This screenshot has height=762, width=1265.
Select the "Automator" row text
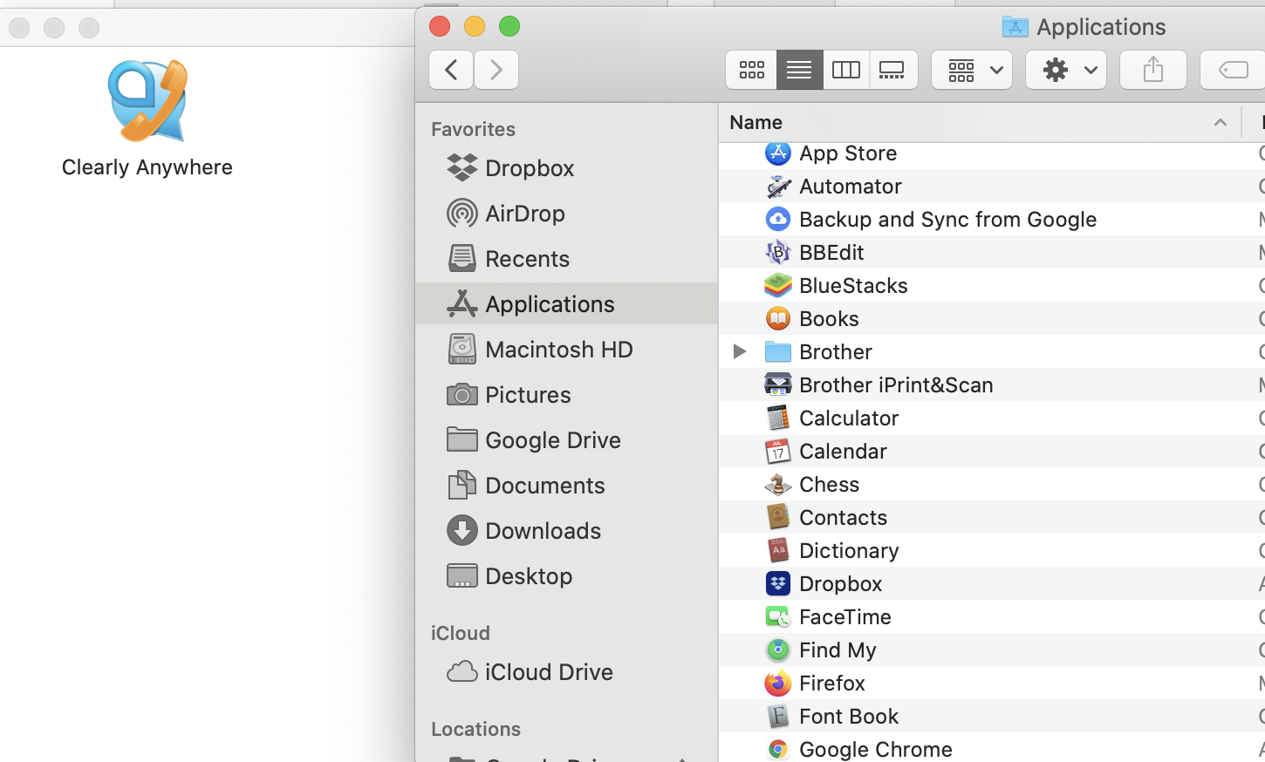[x=851, y=187]
